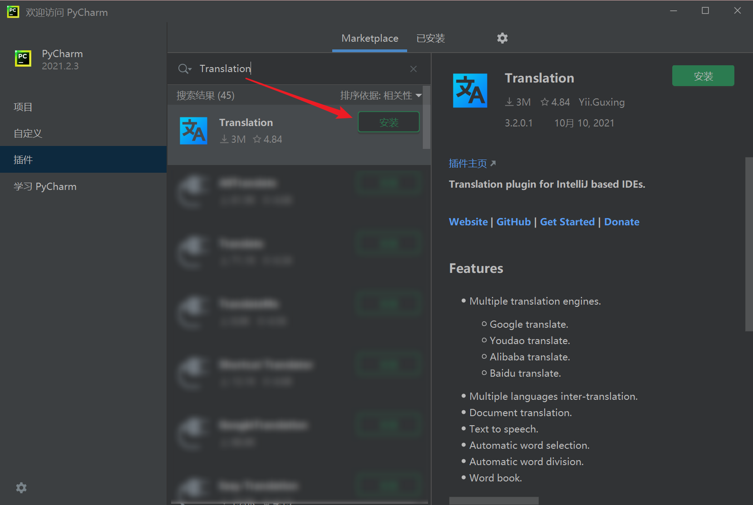This screenshot has height=505, width=753.
Task: Open the sort by relevance dropdown
Action: click(381, 96)
